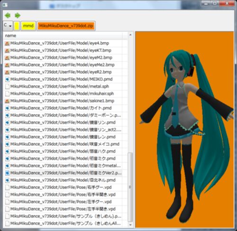Sort by the name column header
The image size is (237, 231).
pos(10,36)
